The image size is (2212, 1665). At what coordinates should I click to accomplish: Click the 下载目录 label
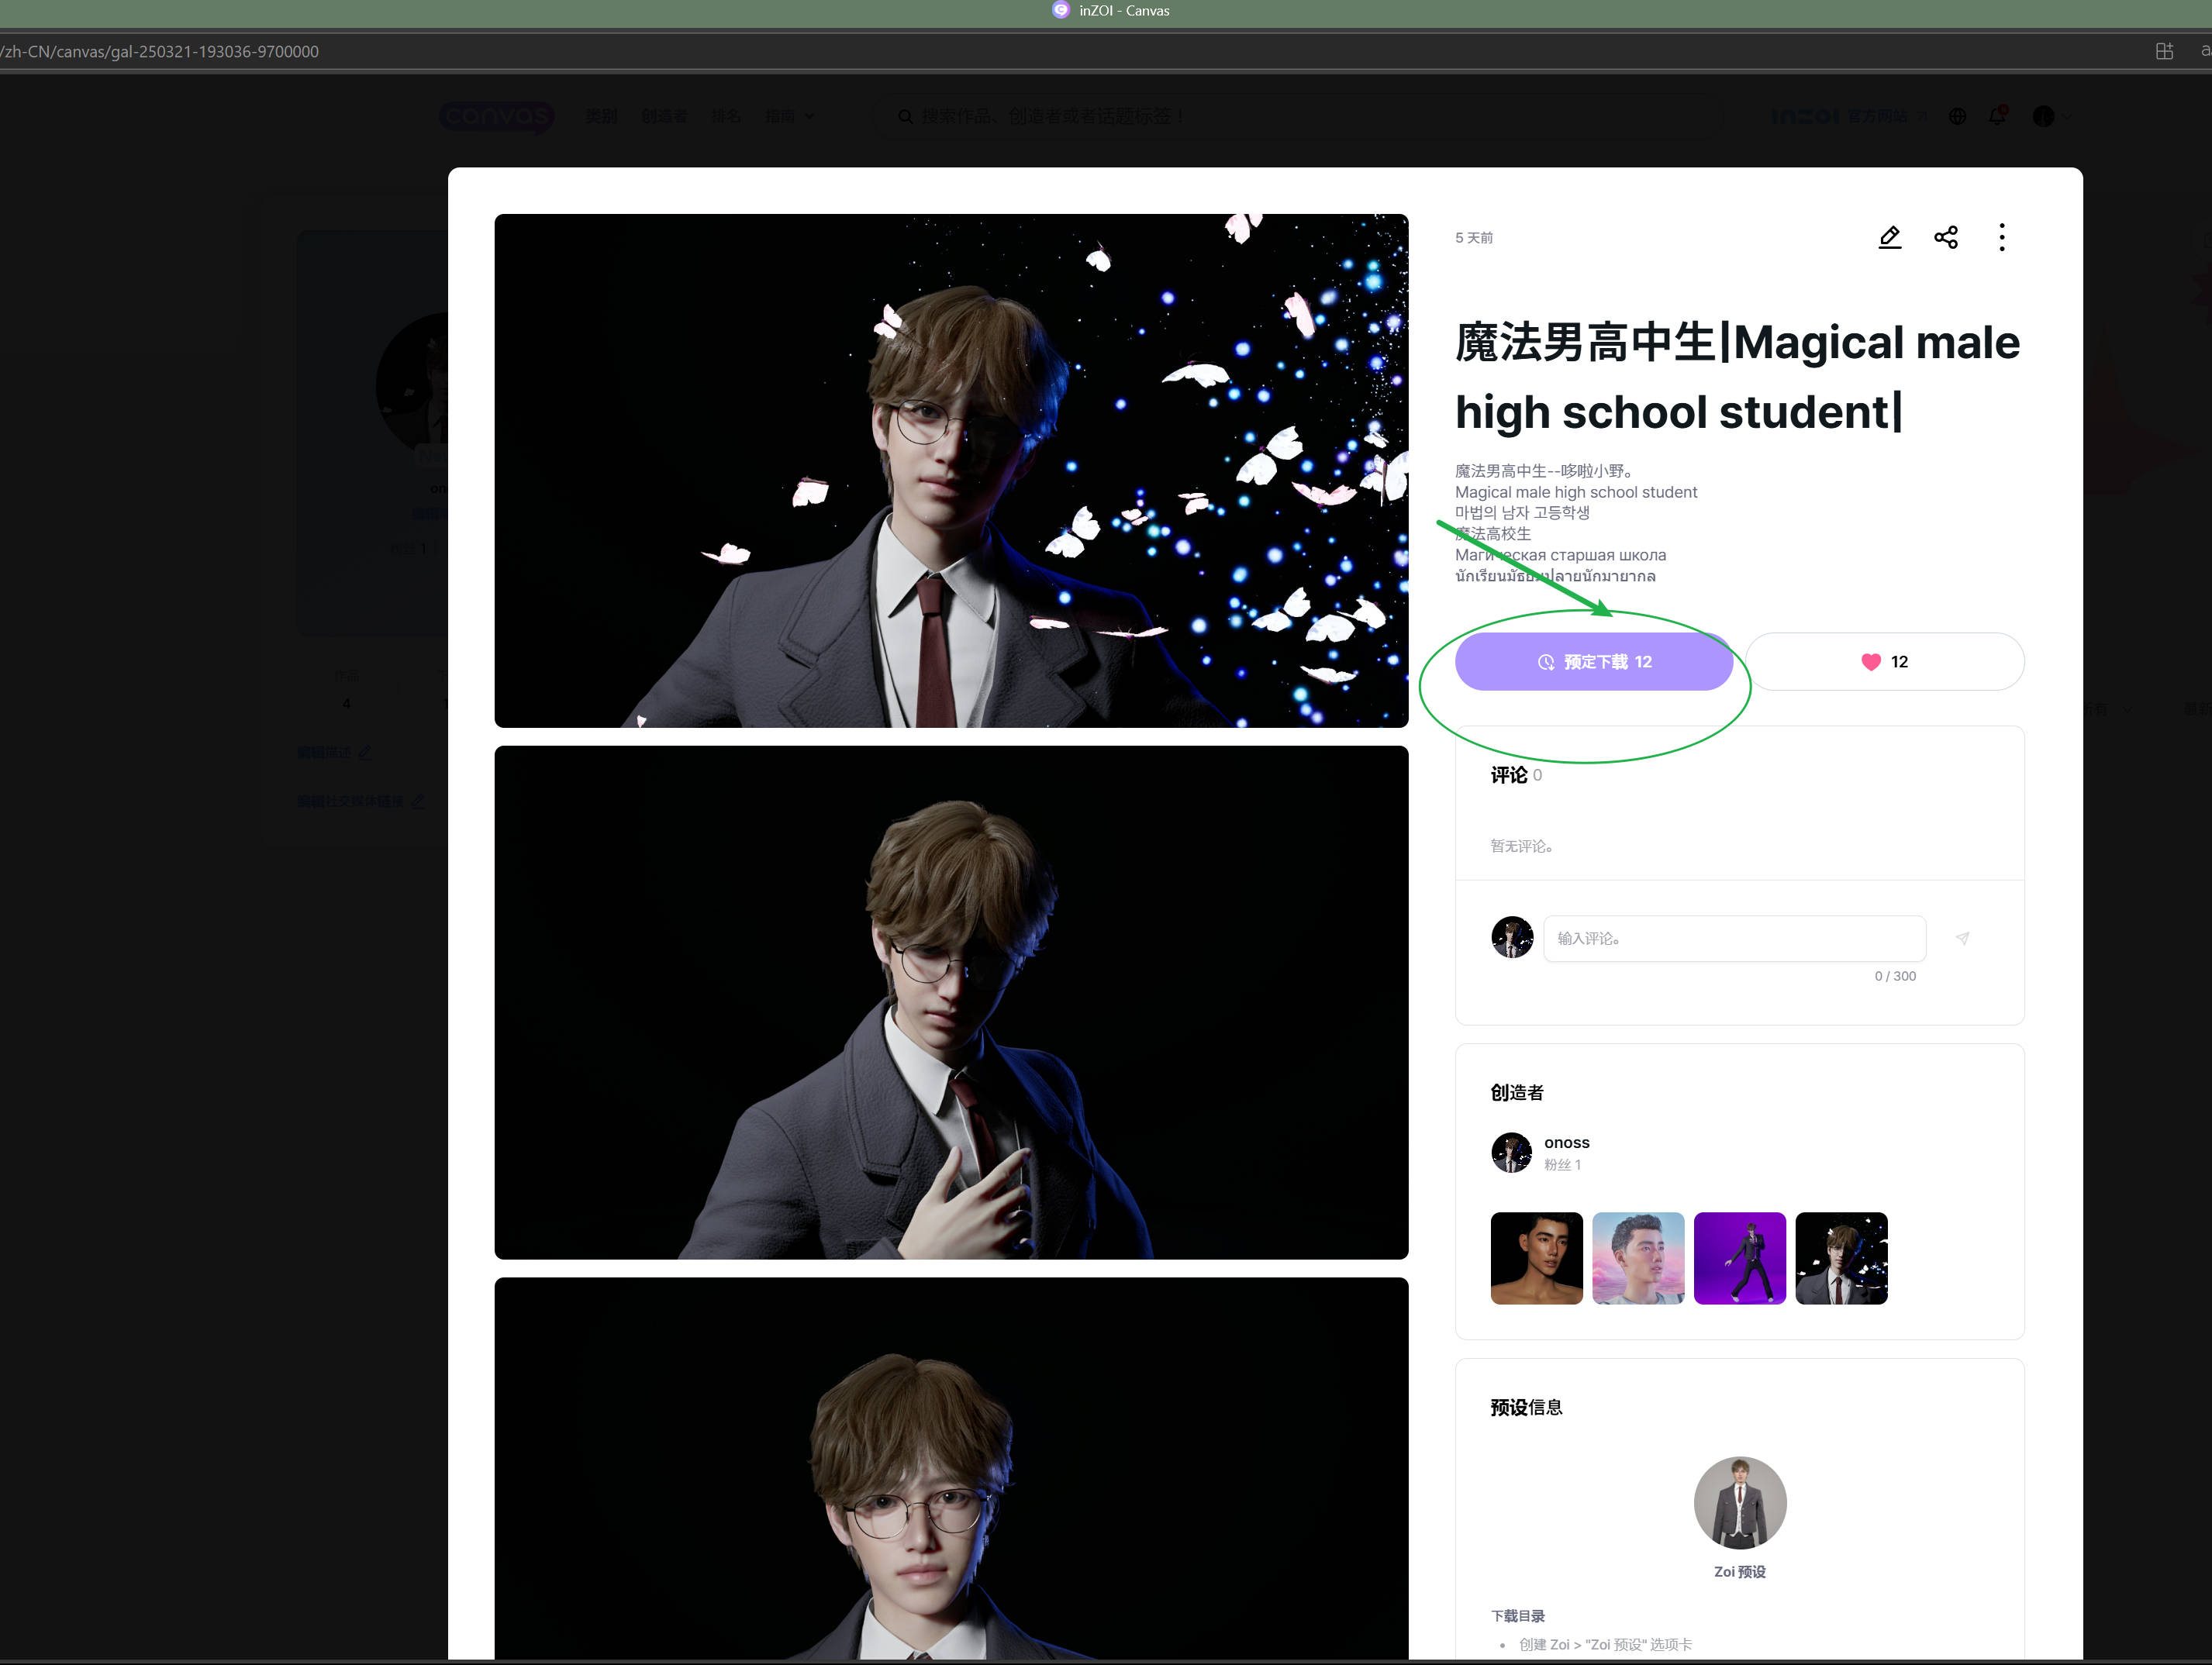click(x=1517, y=1615)
